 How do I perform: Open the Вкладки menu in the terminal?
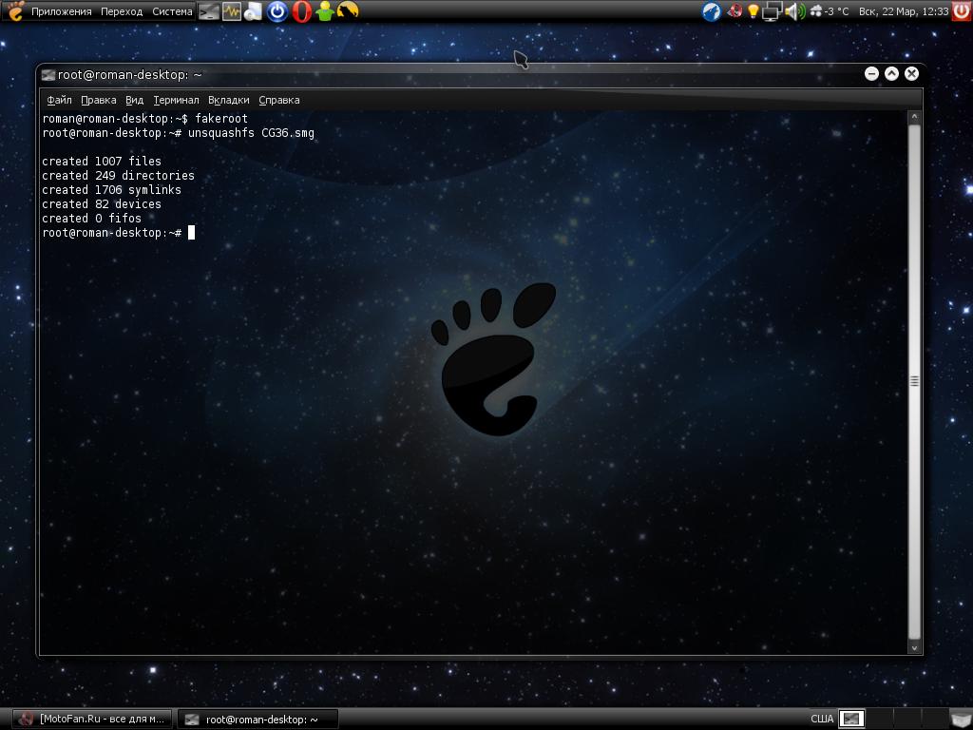[228, 100]
